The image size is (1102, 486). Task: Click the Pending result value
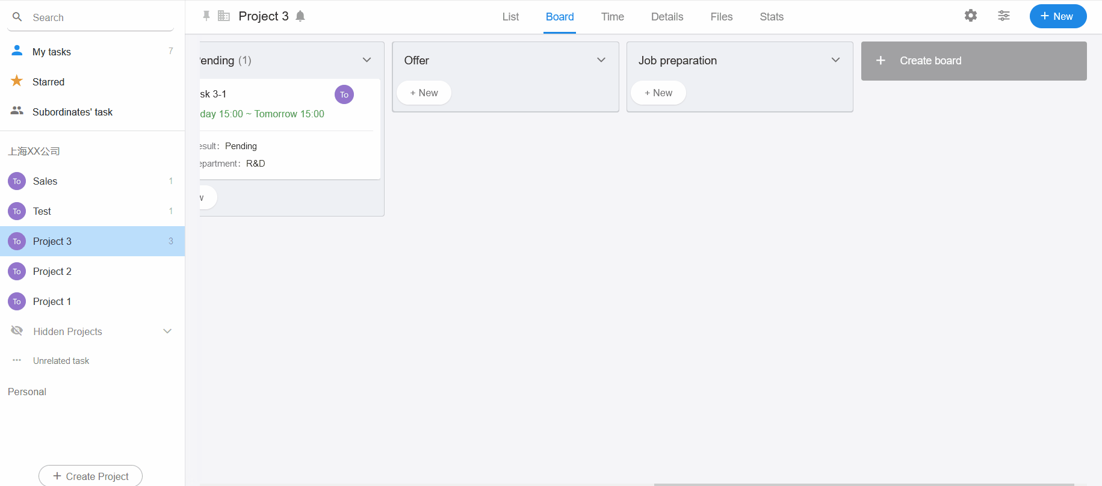pos(241,146)
